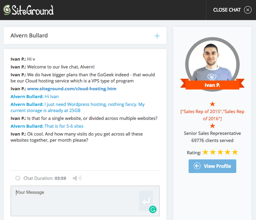Click the Sales Rep of 2015/2016 award text
256x220 pixels.
pyautogui.click(x=212, y=115)
